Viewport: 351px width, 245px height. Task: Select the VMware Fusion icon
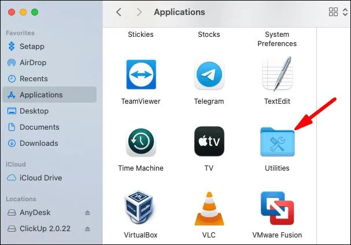point(277,208)
